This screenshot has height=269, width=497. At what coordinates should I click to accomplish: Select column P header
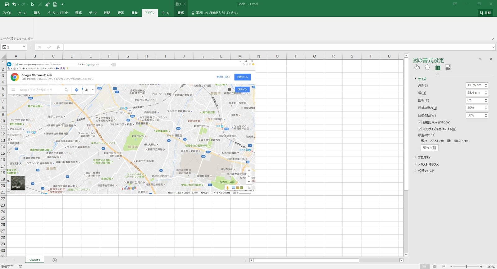296,56
